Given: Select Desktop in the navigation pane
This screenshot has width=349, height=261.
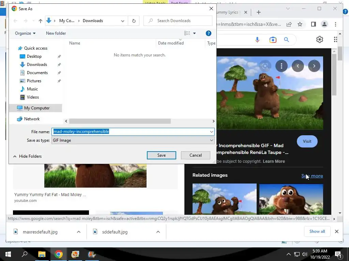Looking at the screenshot, I should pyautogui.click(x=34, y=56).
